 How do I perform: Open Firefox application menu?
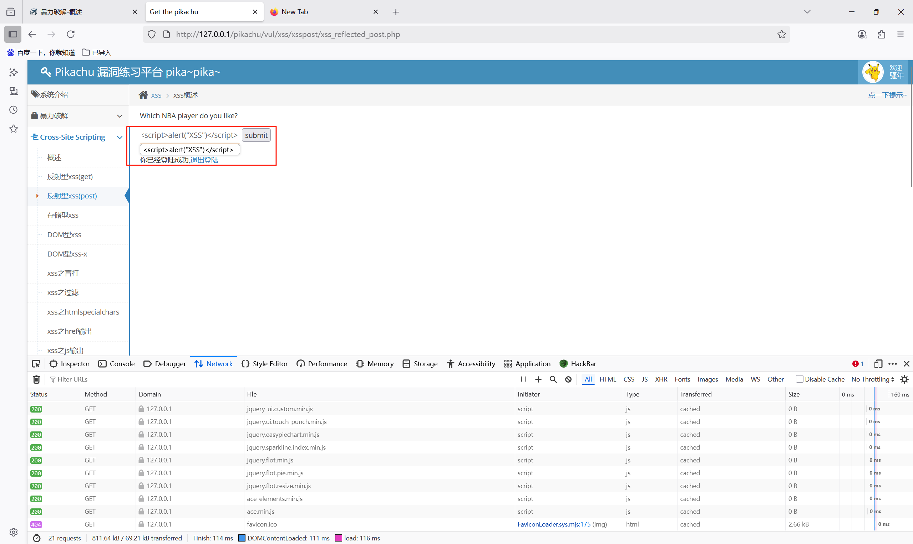[901, 34]
